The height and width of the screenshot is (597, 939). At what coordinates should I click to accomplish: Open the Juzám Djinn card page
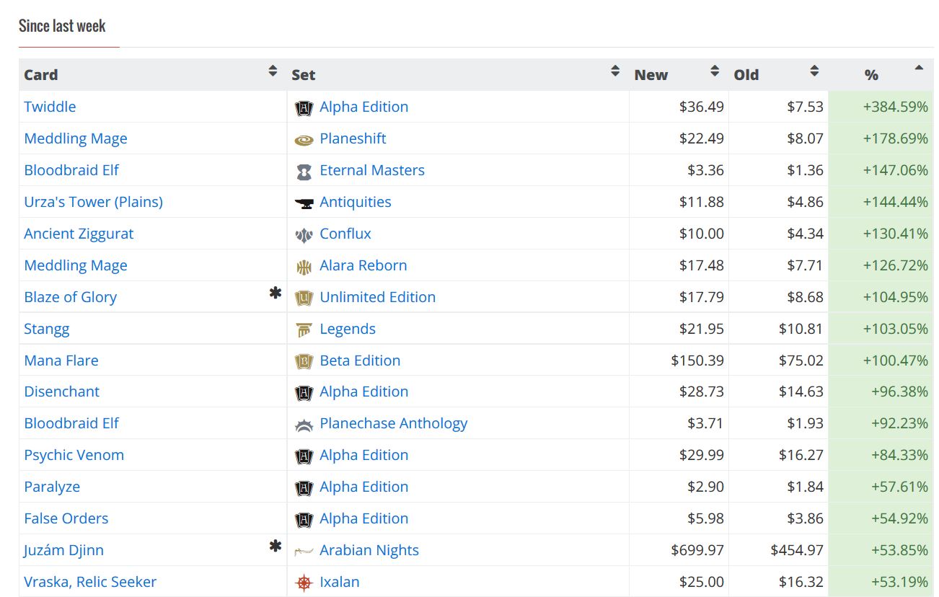pos(63,550)
